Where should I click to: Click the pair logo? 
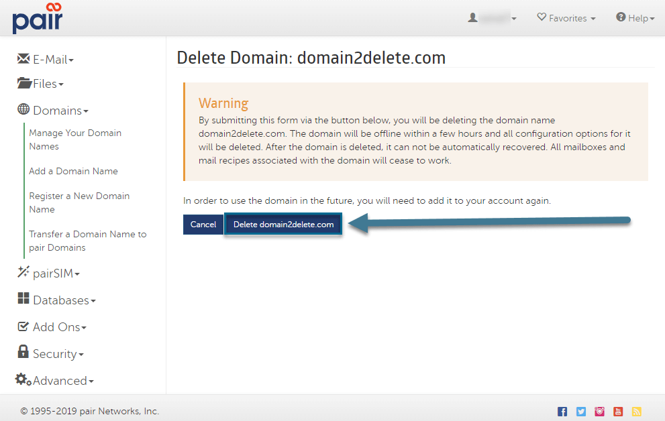pyautogui.click(x=37, y=18)
